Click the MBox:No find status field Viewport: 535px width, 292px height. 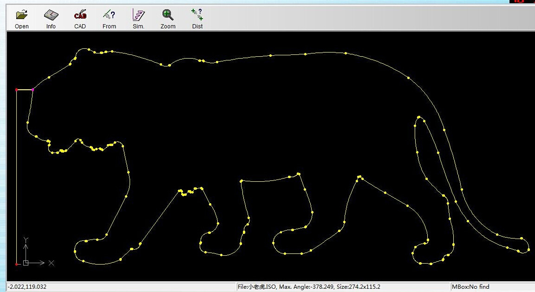[471, 287]
